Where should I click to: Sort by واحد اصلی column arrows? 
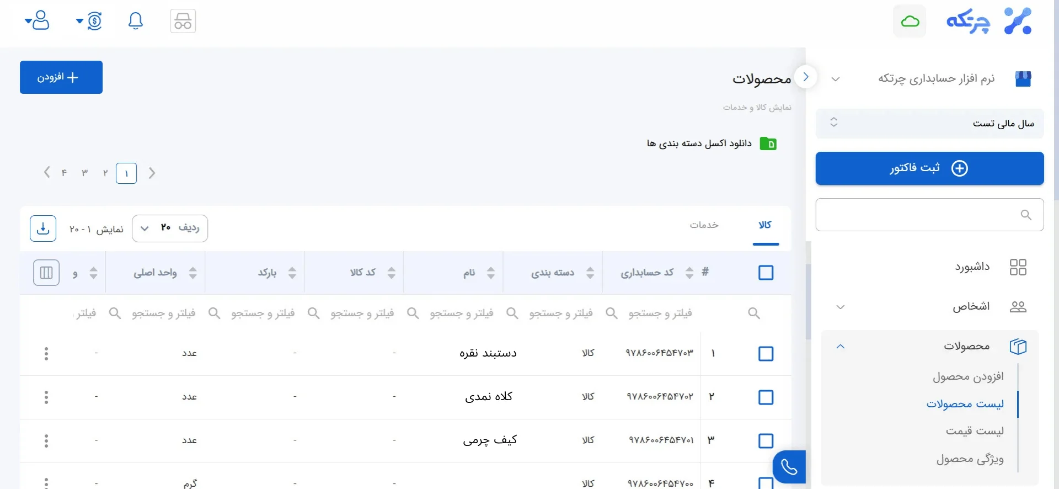click(193, 273)
